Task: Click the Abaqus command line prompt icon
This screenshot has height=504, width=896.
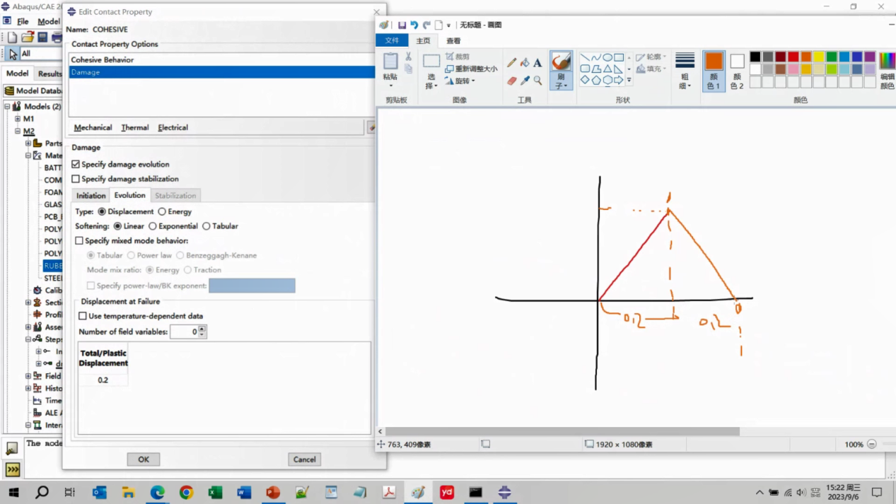Action: [x=13, y=469]
